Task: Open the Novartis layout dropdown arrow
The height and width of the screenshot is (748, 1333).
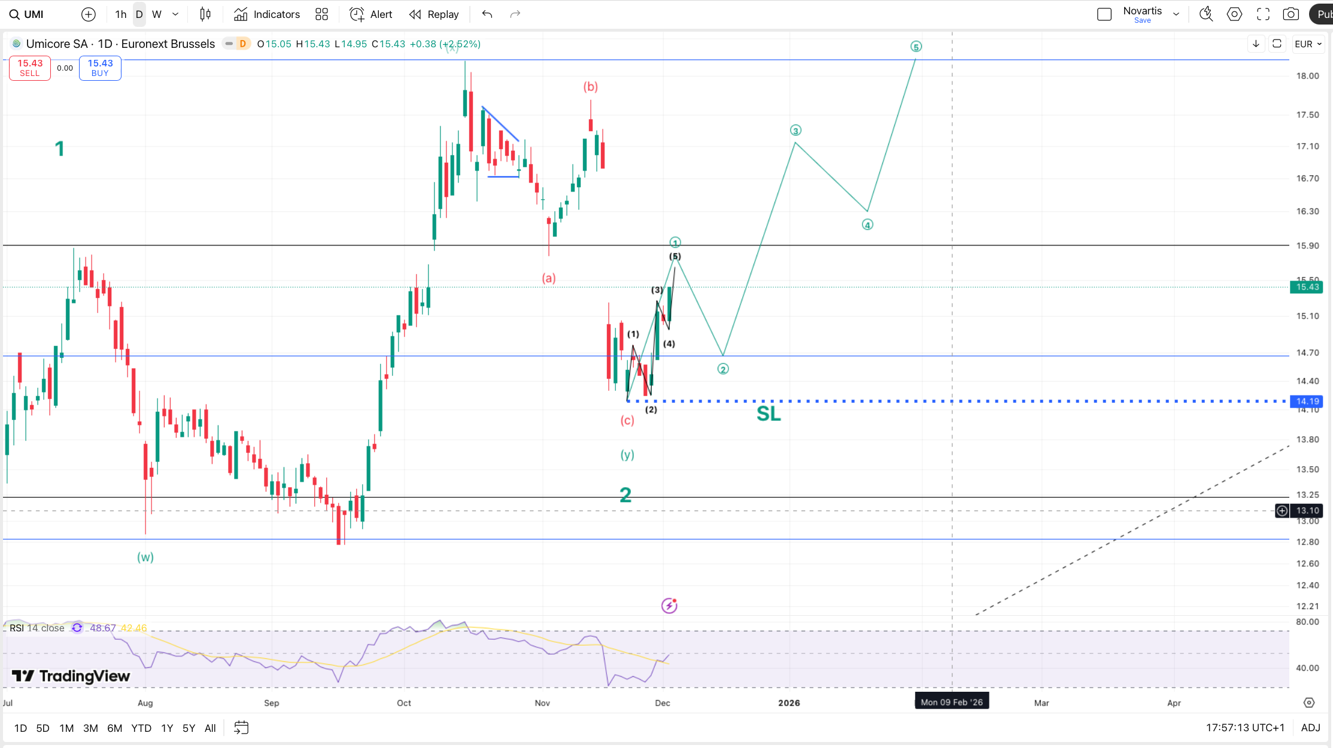Action: (1176, 14)
